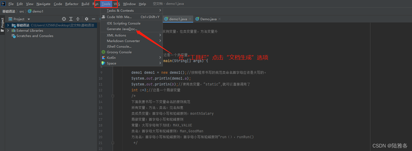Image resolution: width=412 pixels, height=151 pixels.
Task: Click the vertical Project side tab
Action: tap(2, 23)
